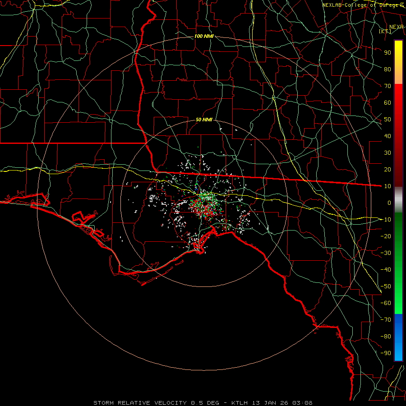Click the 0 knot scale label
406x406 pixels.
(x=389, y=203)
